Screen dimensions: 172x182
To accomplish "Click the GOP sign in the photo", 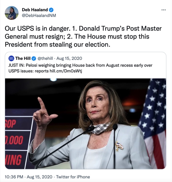I will (x=11, y=124).
